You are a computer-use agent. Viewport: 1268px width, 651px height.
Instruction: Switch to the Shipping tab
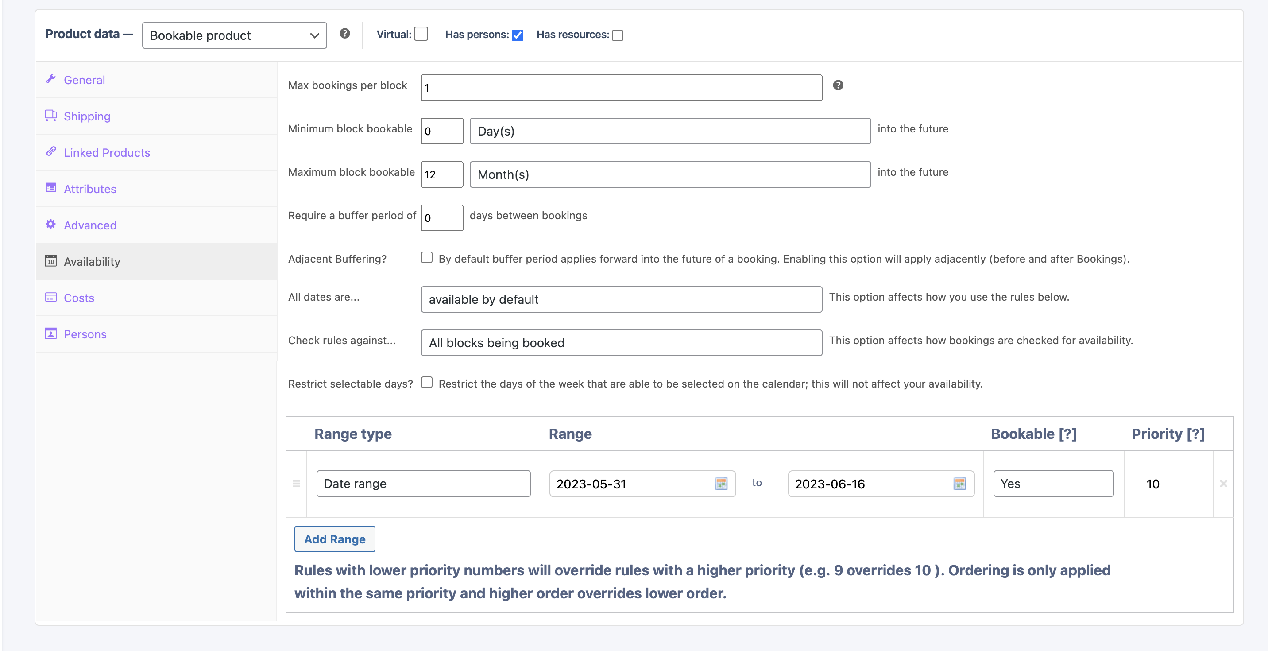tap(157, 116)
